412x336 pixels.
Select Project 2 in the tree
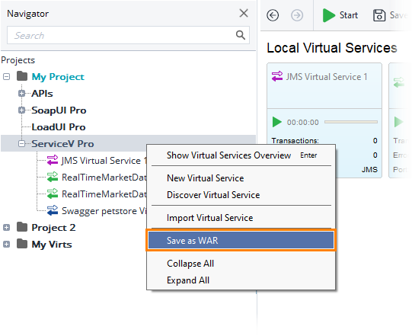[53, 228]
